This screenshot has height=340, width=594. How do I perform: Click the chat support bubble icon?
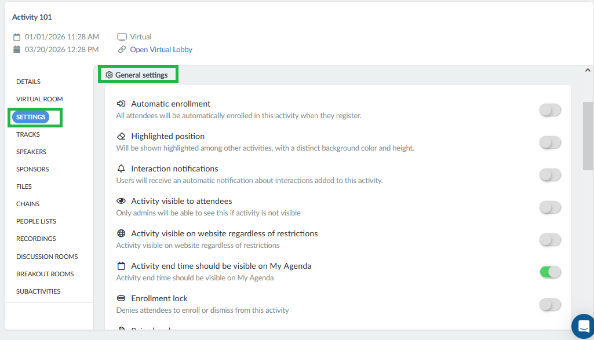click(584, 326)
